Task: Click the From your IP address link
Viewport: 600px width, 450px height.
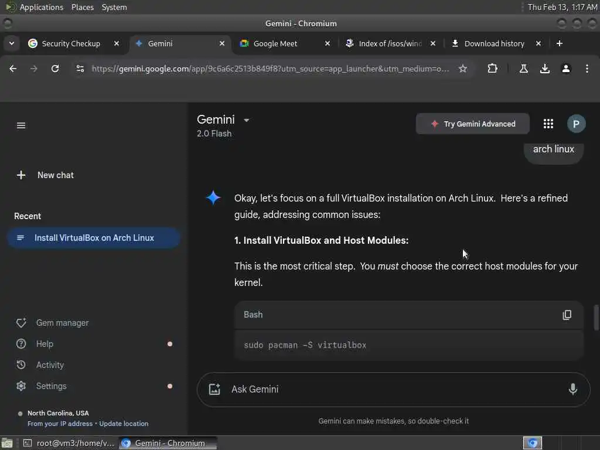Action: 60,424
